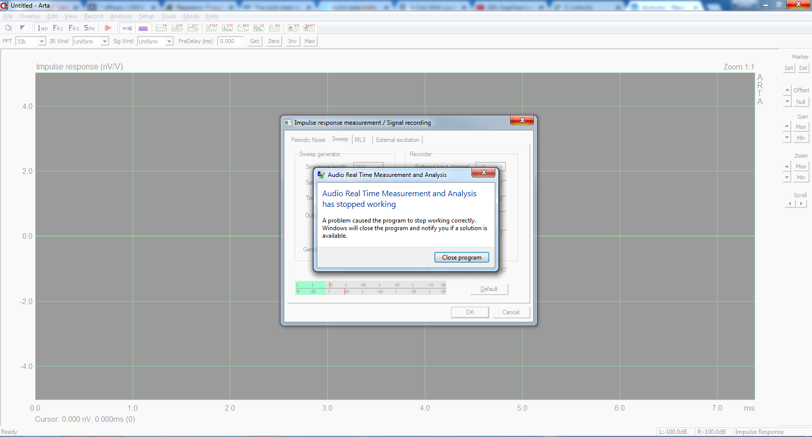
Task: Open the File menu
Action: tap(8, 16)
